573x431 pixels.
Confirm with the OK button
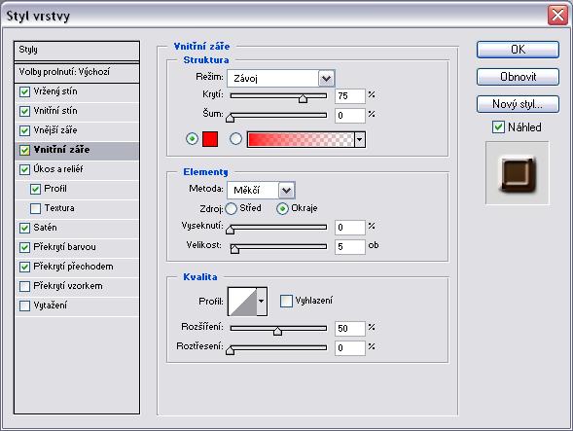point(518,50)
